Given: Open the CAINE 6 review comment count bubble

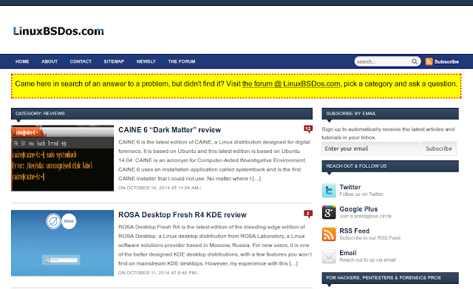Looking at the screenshot, I should pos(308,129).
